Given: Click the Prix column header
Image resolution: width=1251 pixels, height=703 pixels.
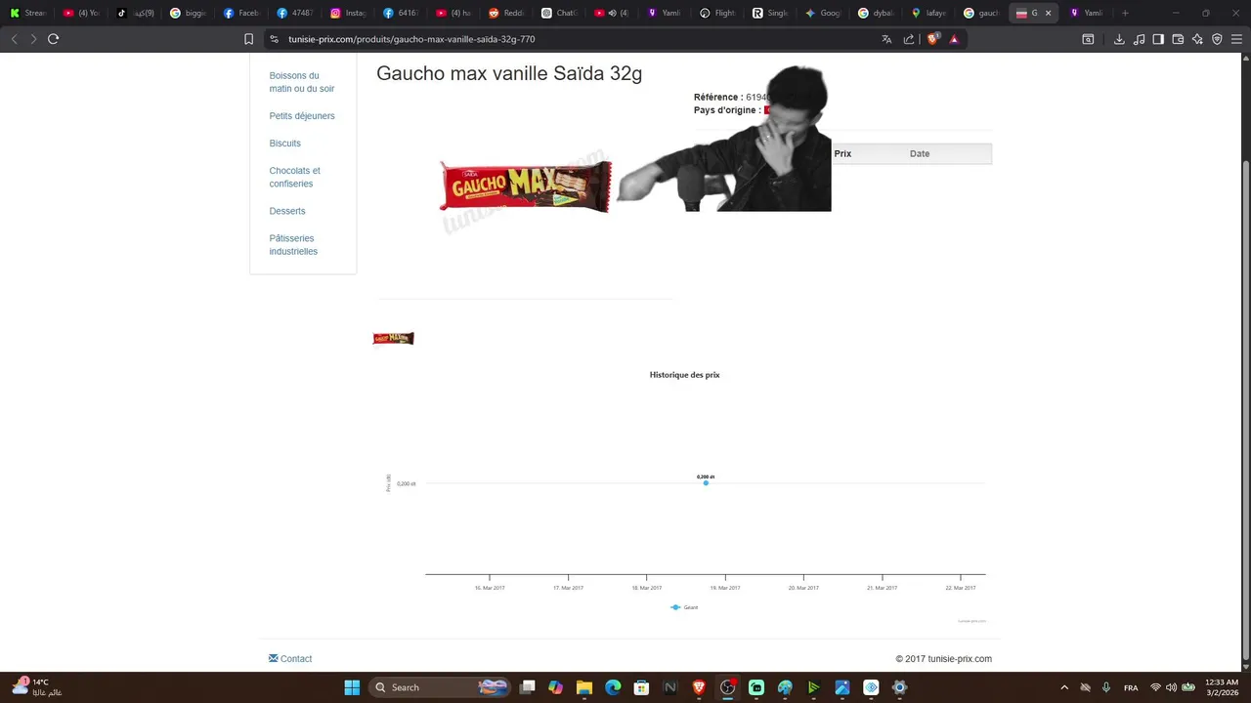Looking at the screenshot, I should 842,154.
